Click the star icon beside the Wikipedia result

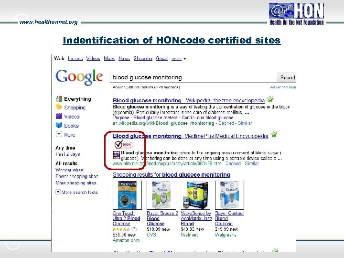[270, 99]
